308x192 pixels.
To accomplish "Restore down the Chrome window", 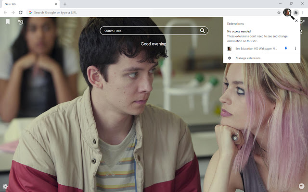I will pos(291,3).
